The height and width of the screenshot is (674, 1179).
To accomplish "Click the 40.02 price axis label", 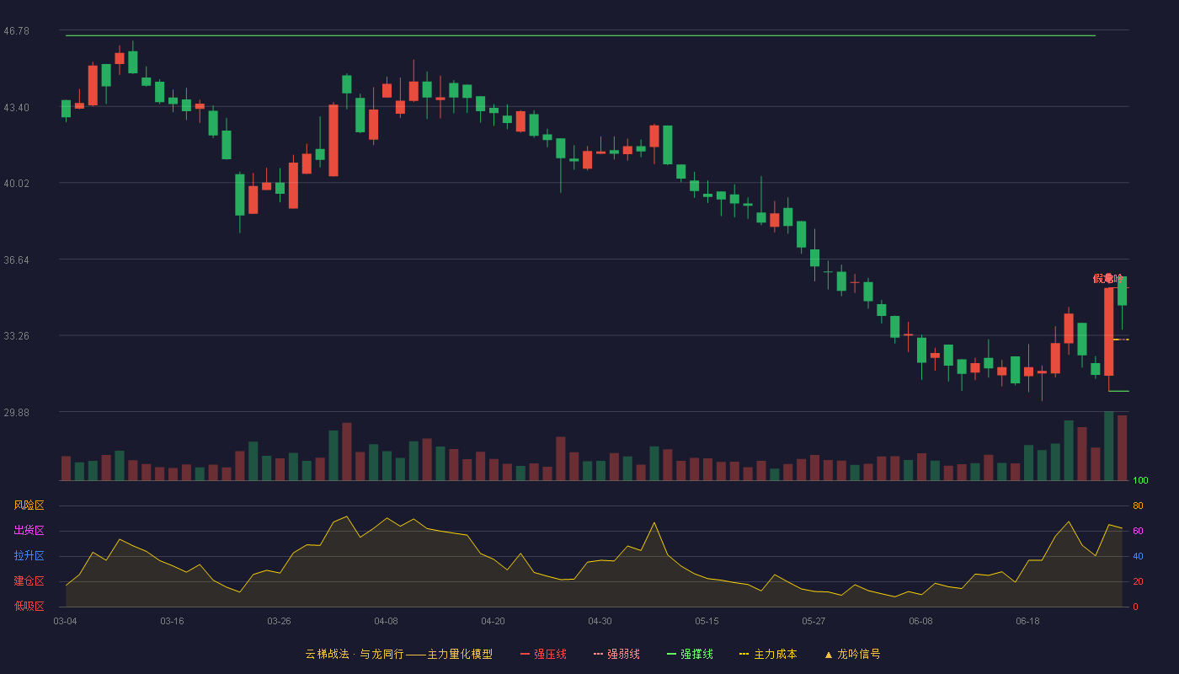I will [16, 184].
